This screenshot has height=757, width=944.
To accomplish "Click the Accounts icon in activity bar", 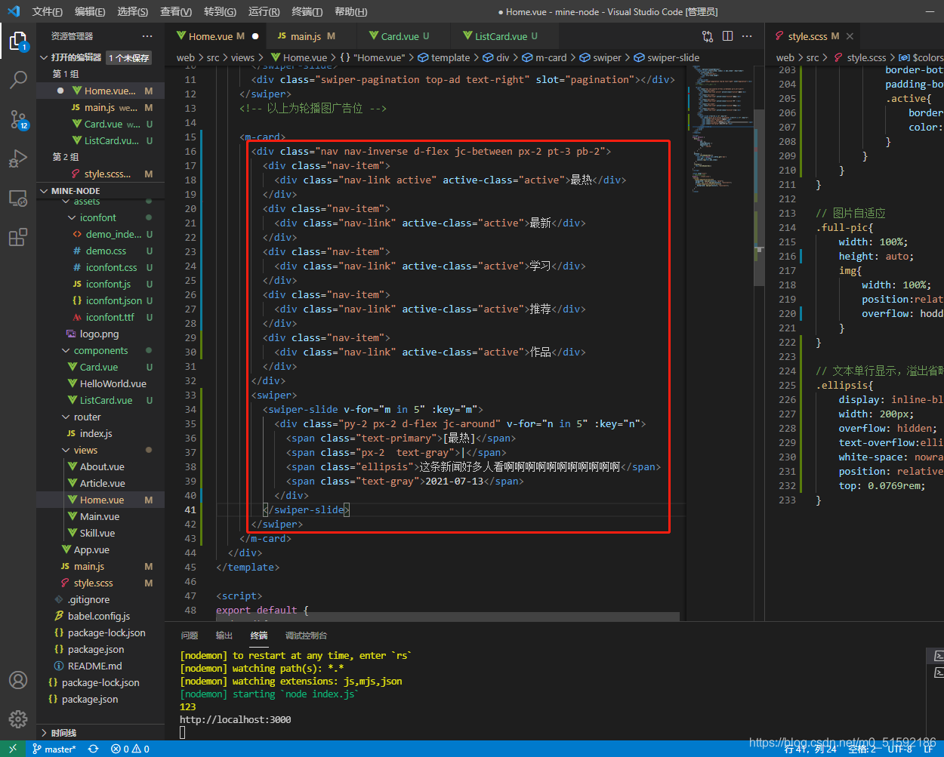I will [18, 680].
